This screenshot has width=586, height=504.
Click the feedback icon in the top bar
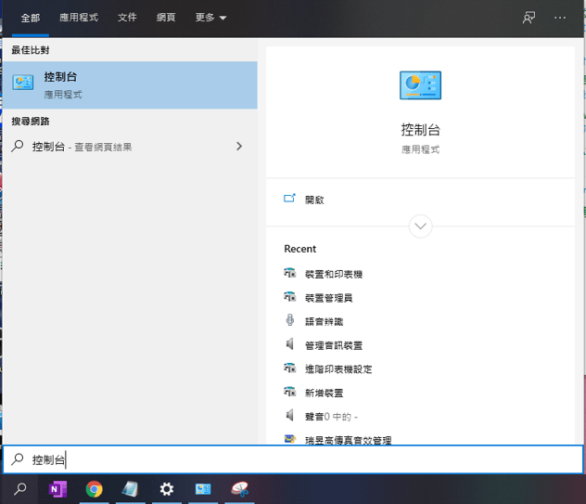pos(529,18)
